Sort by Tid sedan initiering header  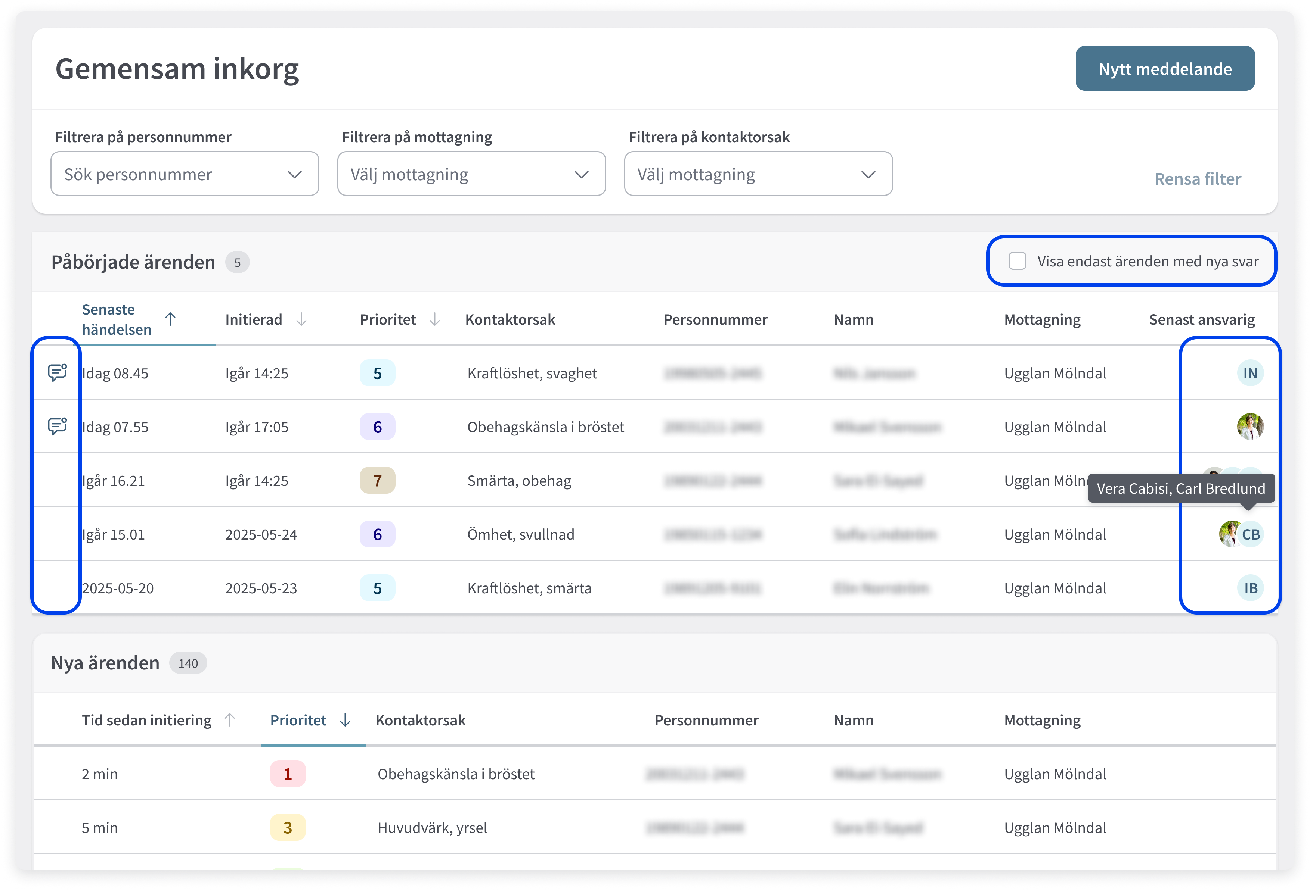pyautogui.click(x=146, y=720)
